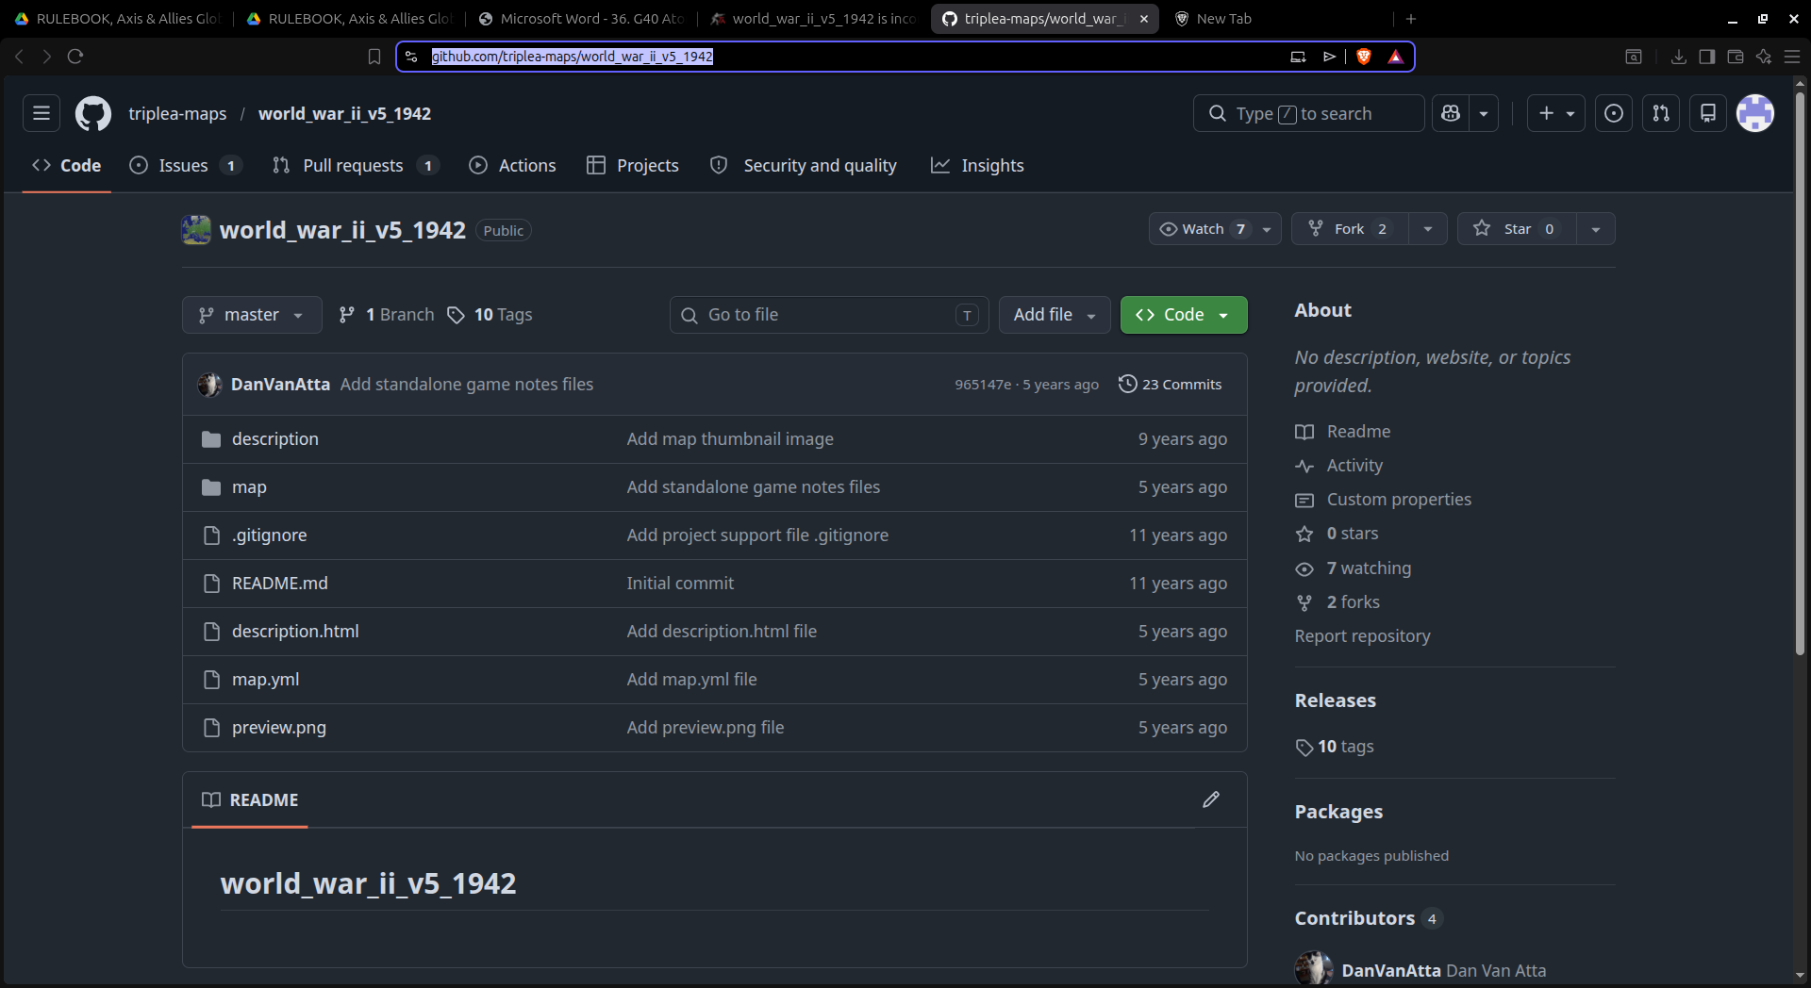This screenshot has height=988, width=1811.
Task: Click the site settings icon in address bar
Action: click(x=411, y=57)
